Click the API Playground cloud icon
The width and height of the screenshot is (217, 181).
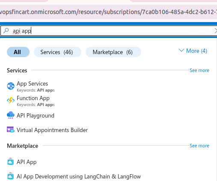11,115
